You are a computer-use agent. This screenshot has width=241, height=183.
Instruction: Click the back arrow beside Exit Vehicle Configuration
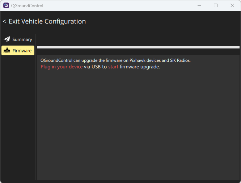[x=4, y=21]
